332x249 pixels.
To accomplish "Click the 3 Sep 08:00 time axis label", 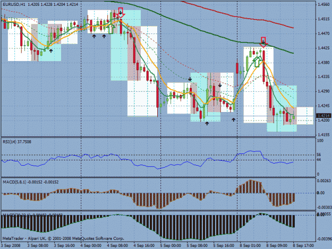I will coord(38,245).
